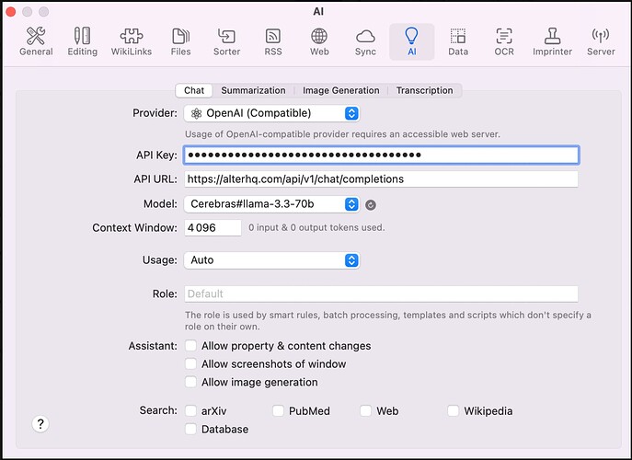632x460 pixels.
Task: Click the '0 input & 0 output tokens used.' text
Action: click(316, 228)
